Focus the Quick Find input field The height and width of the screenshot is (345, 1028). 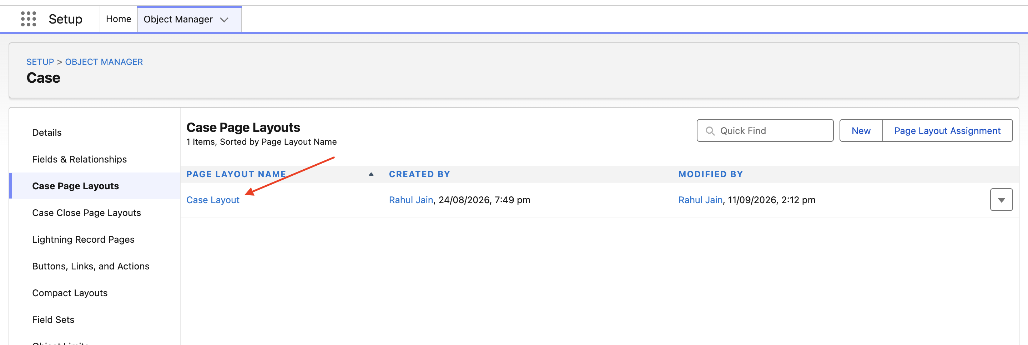pos(765,130)
